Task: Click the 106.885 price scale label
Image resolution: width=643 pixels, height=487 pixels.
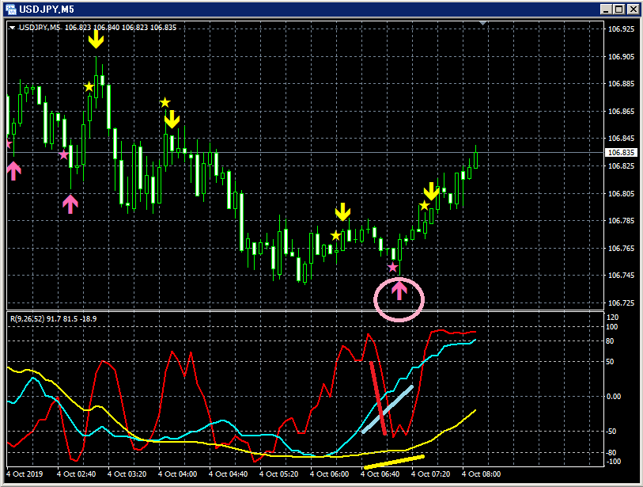Action: pos(621,84)
